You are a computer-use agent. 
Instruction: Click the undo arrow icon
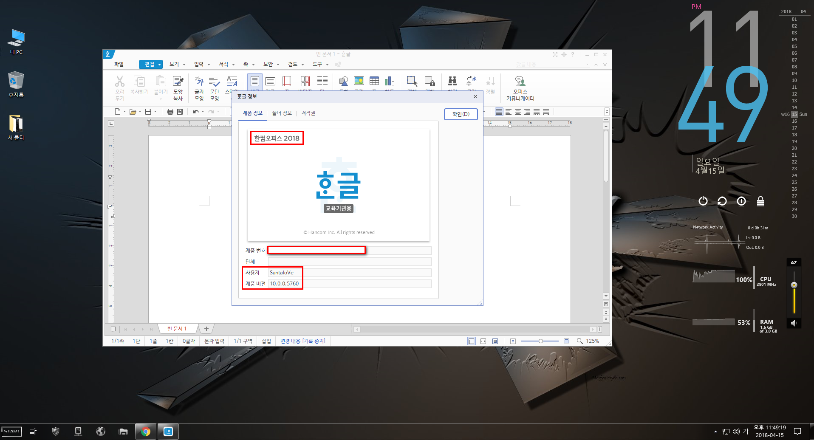[196, 112]
